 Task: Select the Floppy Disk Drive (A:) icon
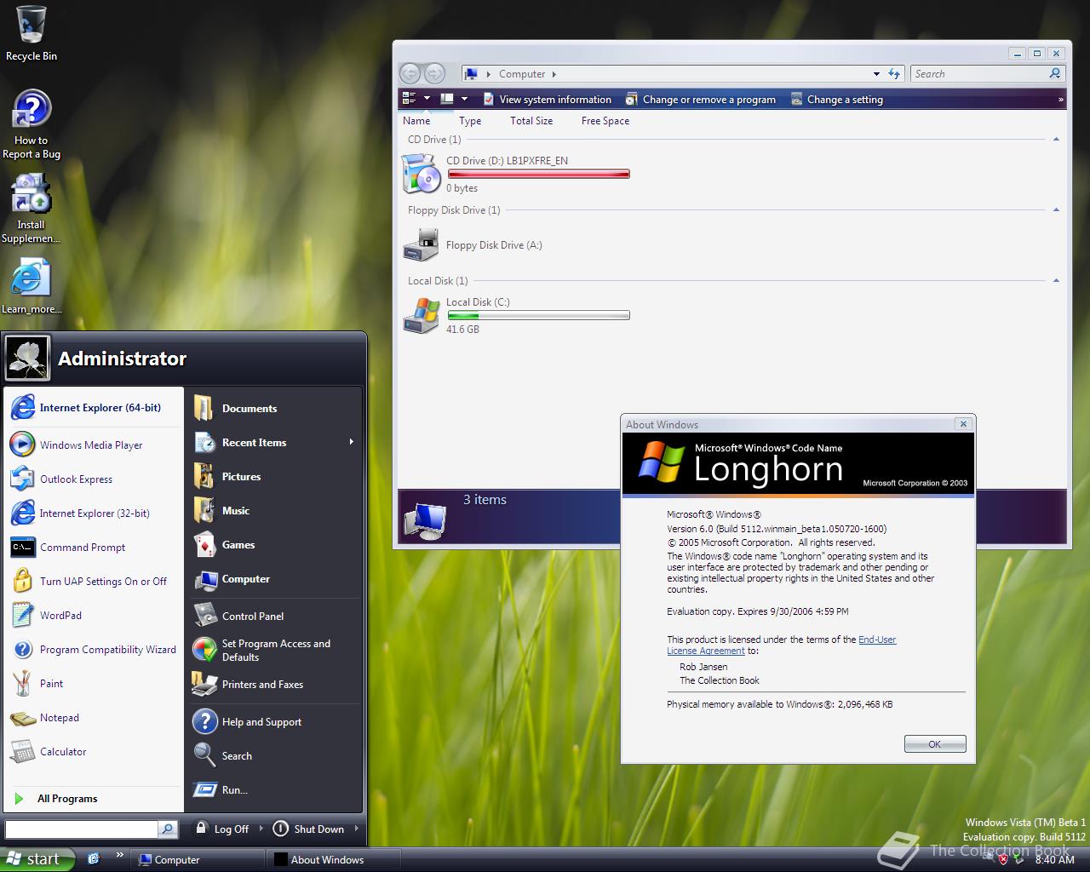pyautogui.click(x=421, y=245)
